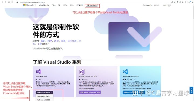Click the 下载 Visual Studio for Mac button
194x101 pixels.
click(x=90, y=92)
